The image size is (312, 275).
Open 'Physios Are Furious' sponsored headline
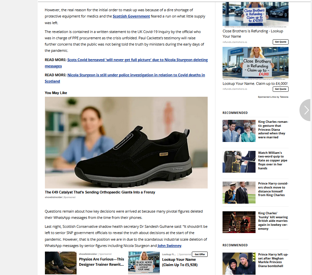(x=101, y=262)
